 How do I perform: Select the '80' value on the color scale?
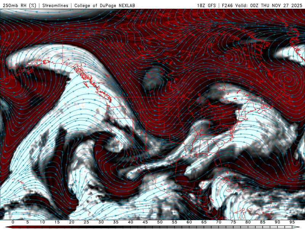(248, 222)
